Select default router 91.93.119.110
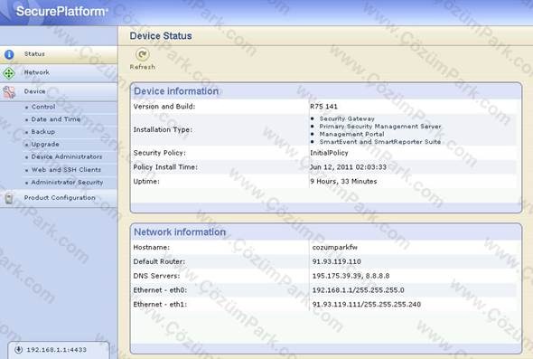533x359 pixels. click(337, 261)
